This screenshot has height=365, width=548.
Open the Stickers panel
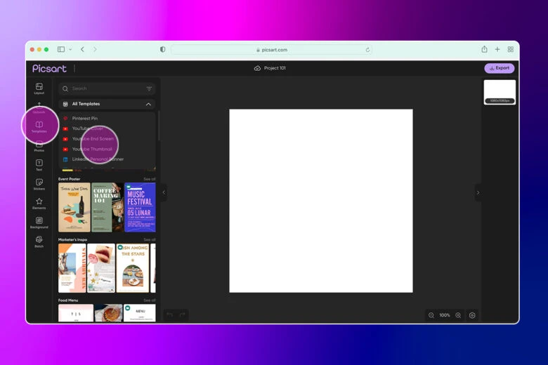pos(39,185)
